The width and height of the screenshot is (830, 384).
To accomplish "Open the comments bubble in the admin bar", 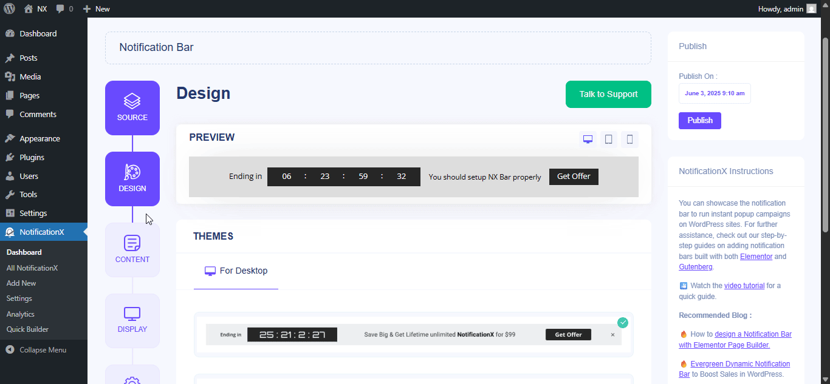I will point(64,8).
